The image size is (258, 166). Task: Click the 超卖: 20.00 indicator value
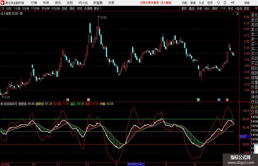click(92, 104)
